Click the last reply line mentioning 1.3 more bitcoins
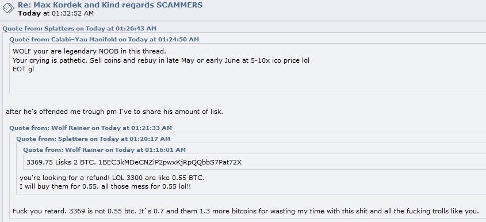The height and width of the screenshot is (222, 486). click(x=246, y=211)
